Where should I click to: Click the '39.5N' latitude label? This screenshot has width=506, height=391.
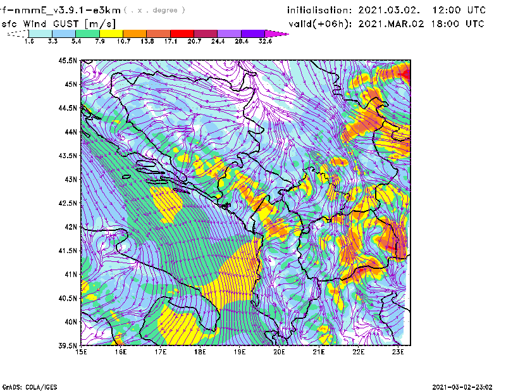pyautogui.click(x=68, y=346)
